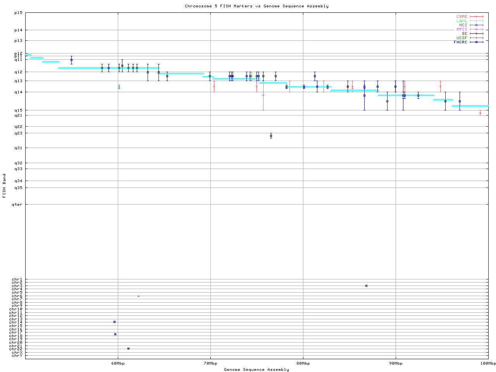496x372 pixels.
Task: Click the 'FISH Band' y-axis label
Action: pos(4,186)
